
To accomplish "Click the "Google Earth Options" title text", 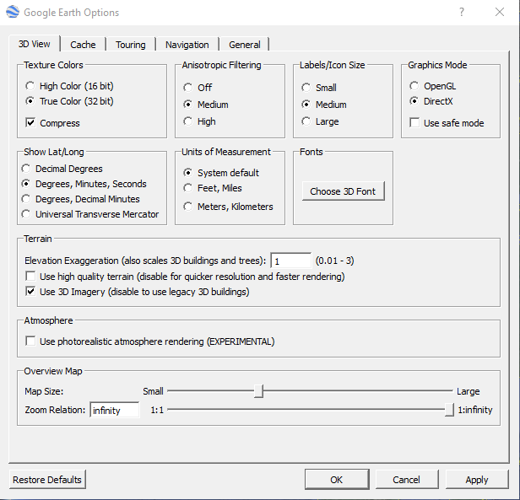I will click(x=71, y=13).
